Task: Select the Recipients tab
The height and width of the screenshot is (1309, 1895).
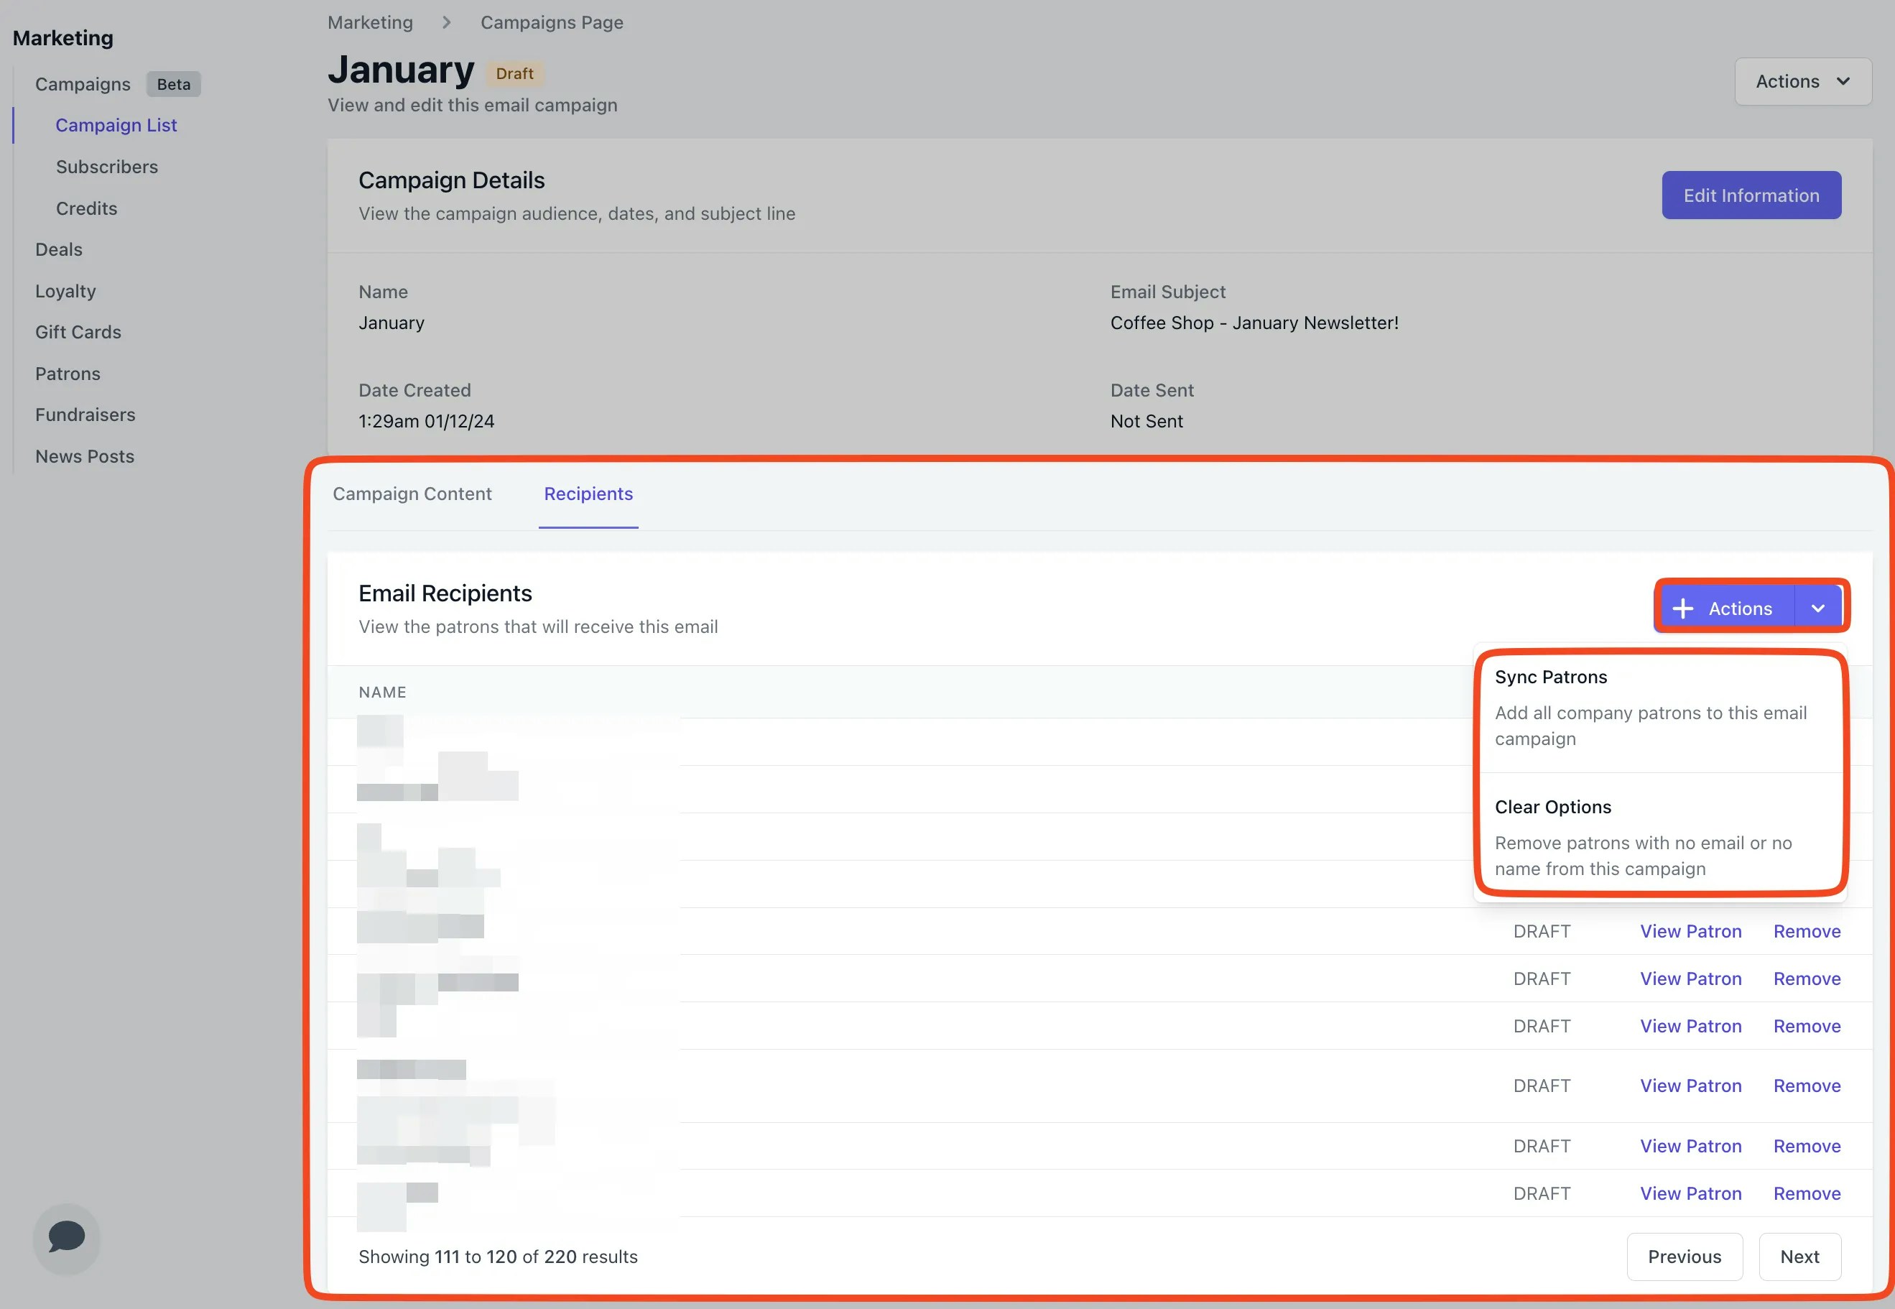Action: click(x=588, y=494)
